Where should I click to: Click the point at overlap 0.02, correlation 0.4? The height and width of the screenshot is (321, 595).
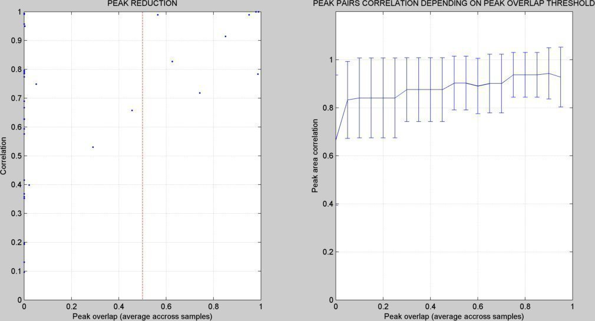tap(29, 185)
